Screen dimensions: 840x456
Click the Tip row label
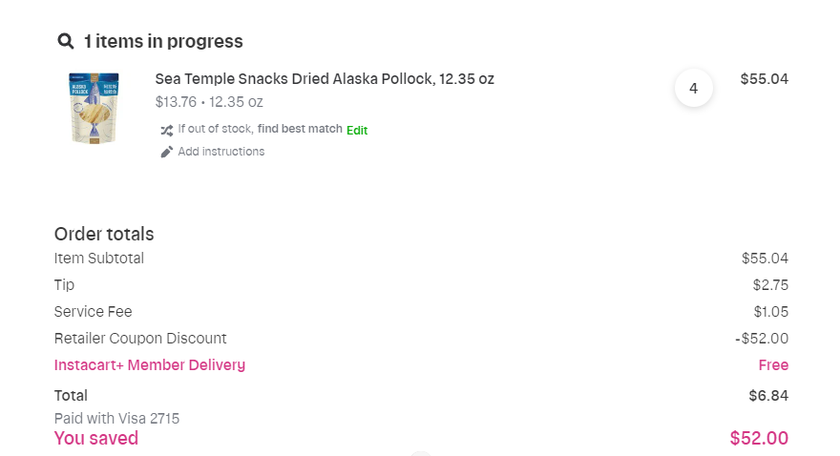tap(64, 284)
